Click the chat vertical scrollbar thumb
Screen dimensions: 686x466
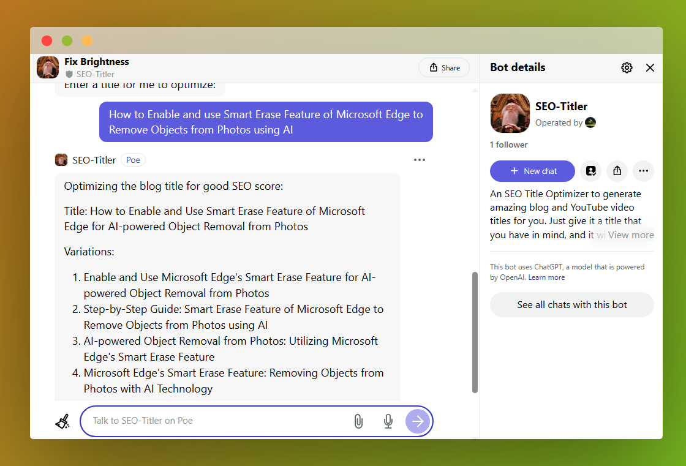(475, 333)
